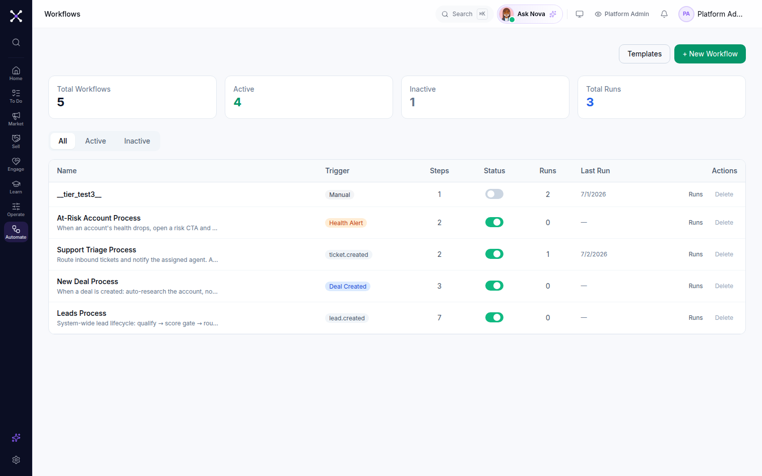The width and height of the screenshot is (762, 476).
Task: Click the Templates button
Action: (x=644, y=54)
